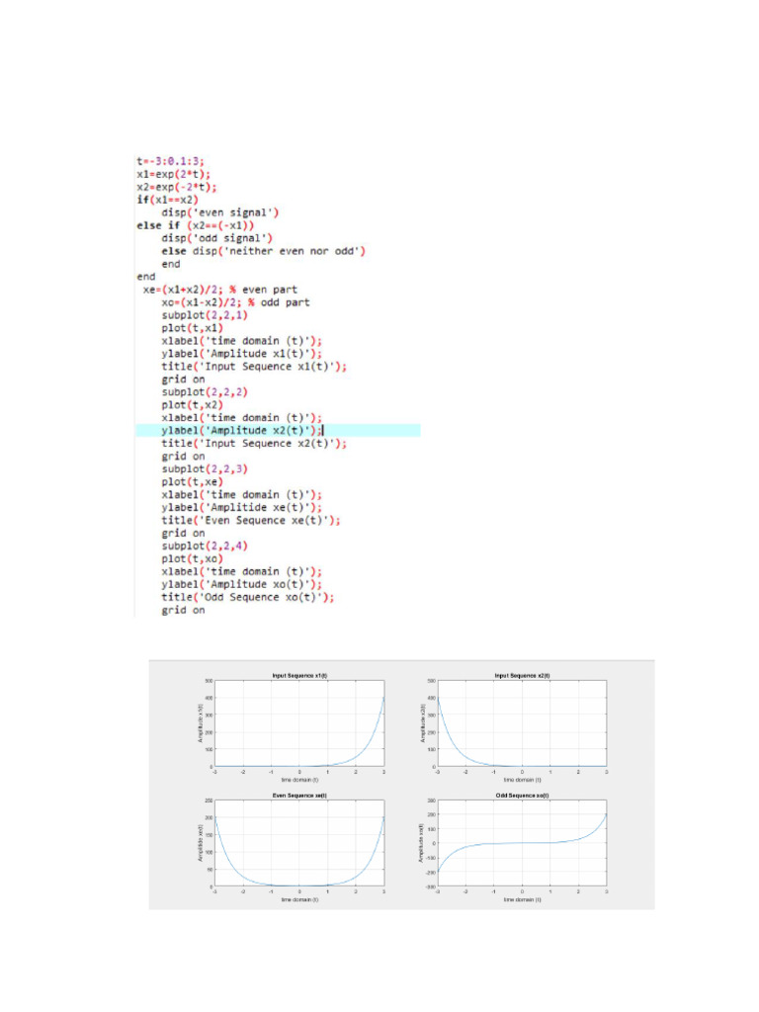Screen dimensions: 759x1012
Task: Click the else if (x2==(-x1)) line
Action: (195, 225)
